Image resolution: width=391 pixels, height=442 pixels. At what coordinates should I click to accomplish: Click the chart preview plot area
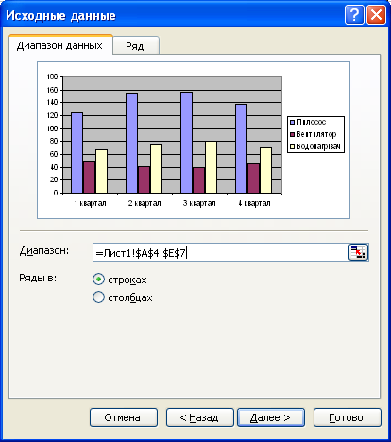click(173, 135)
